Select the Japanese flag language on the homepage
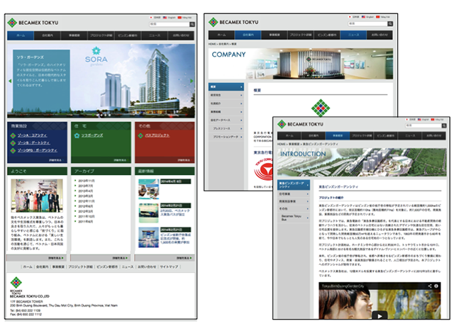 coord(151,18)
